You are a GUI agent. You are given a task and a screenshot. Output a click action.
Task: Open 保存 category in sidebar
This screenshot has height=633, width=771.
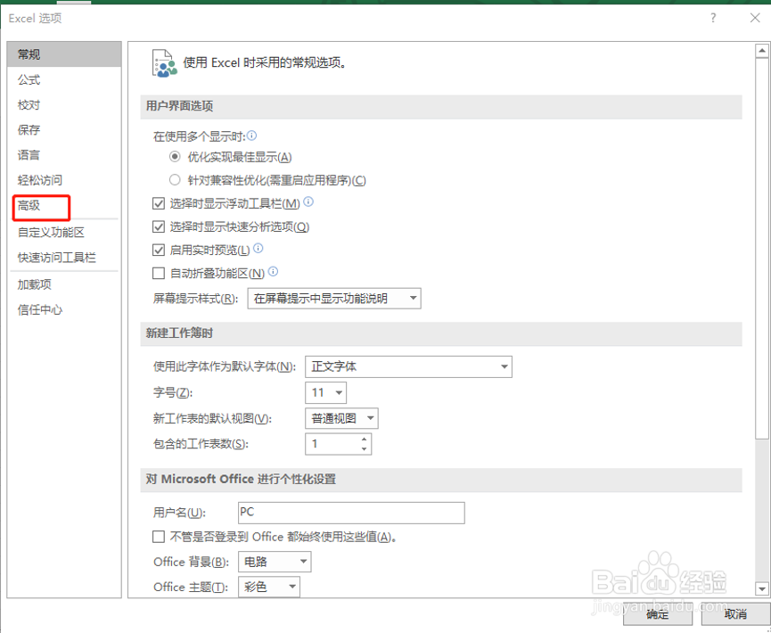click(x=64, y=130)
